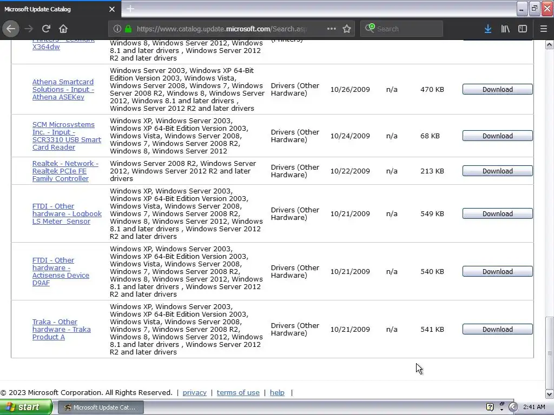Open page actions three-dot menu

332,29
